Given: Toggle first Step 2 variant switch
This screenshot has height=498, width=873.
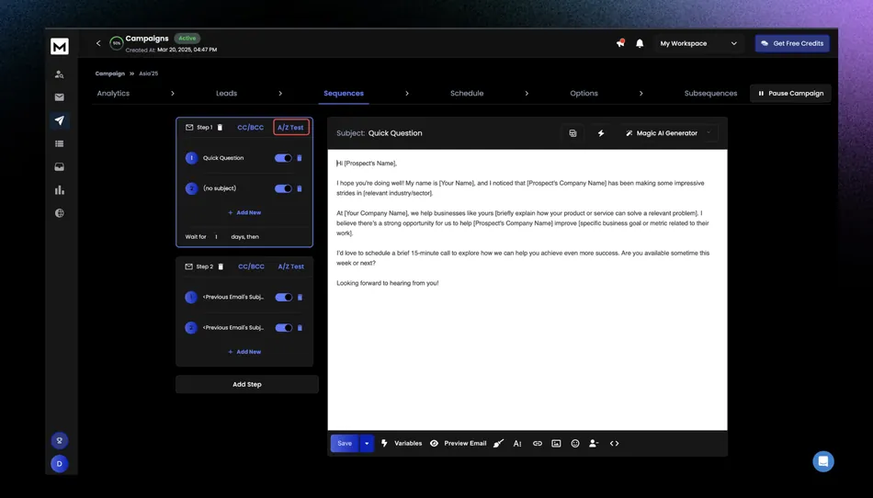Looking at the screenshot, I should pyautogui.click(x=284, y=297).
